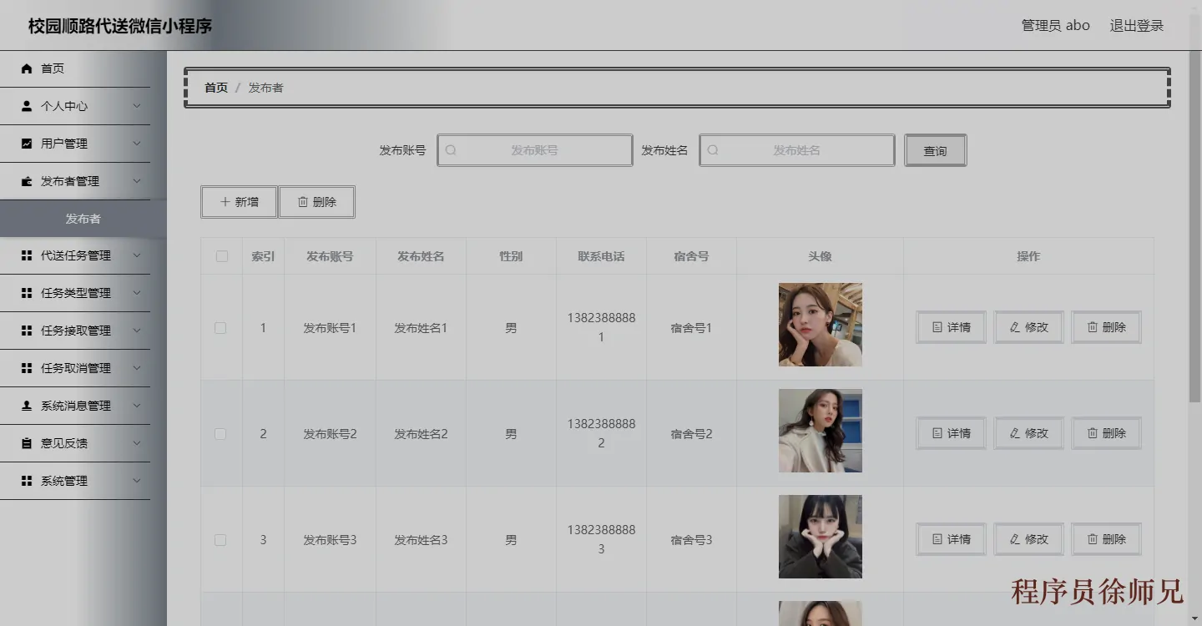Click trash icon on 删除 for row 1
The height and width of the screenshot is (626, 1202).
tap(1092, 327)
